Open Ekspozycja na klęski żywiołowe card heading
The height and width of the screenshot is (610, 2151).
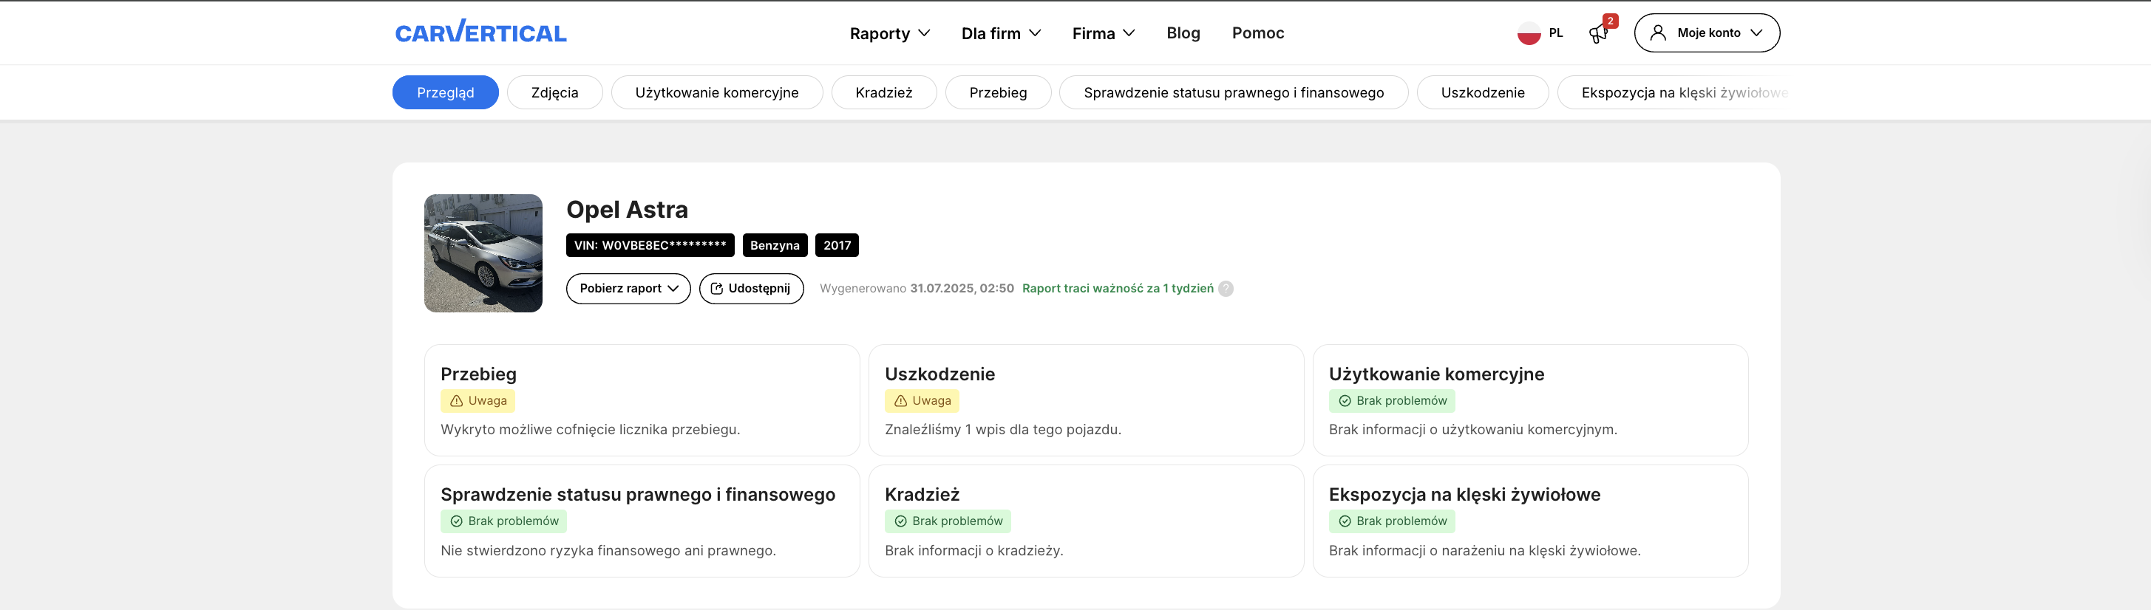(1464, 494)
